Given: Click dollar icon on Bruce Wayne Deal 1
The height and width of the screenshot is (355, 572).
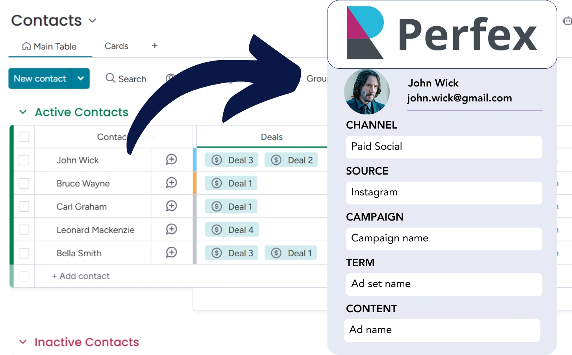Looking at the screenshot, I should click(217, 183).
